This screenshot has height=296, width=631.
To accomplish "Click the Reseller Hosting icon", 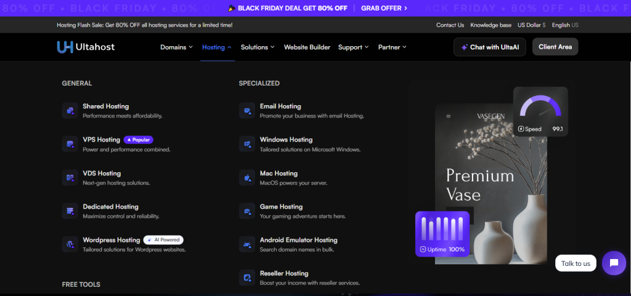I will [x=247, y=278].
